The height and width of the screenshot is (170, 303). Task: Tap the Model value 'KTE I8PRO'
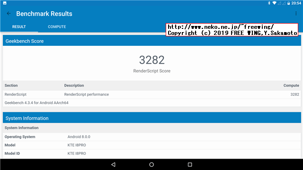tap(77, 145)
